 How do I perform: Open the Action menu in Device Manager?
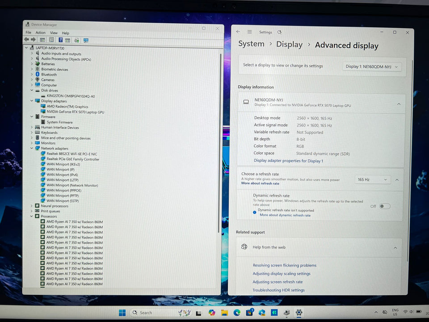(41, 32)
